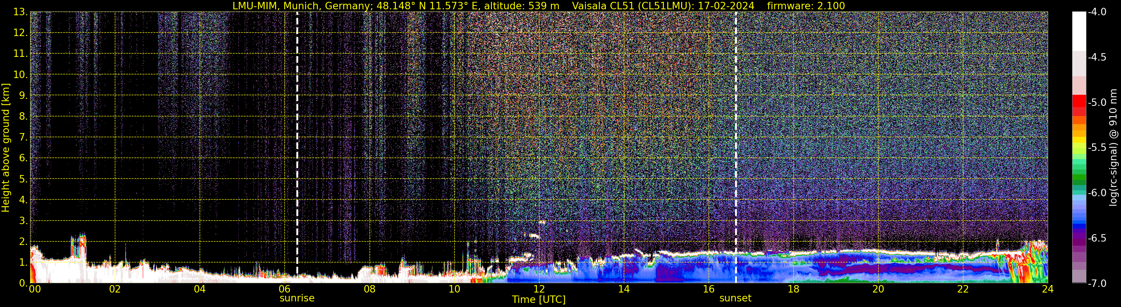Click the sunrise label below the axis

coord(297,298)
